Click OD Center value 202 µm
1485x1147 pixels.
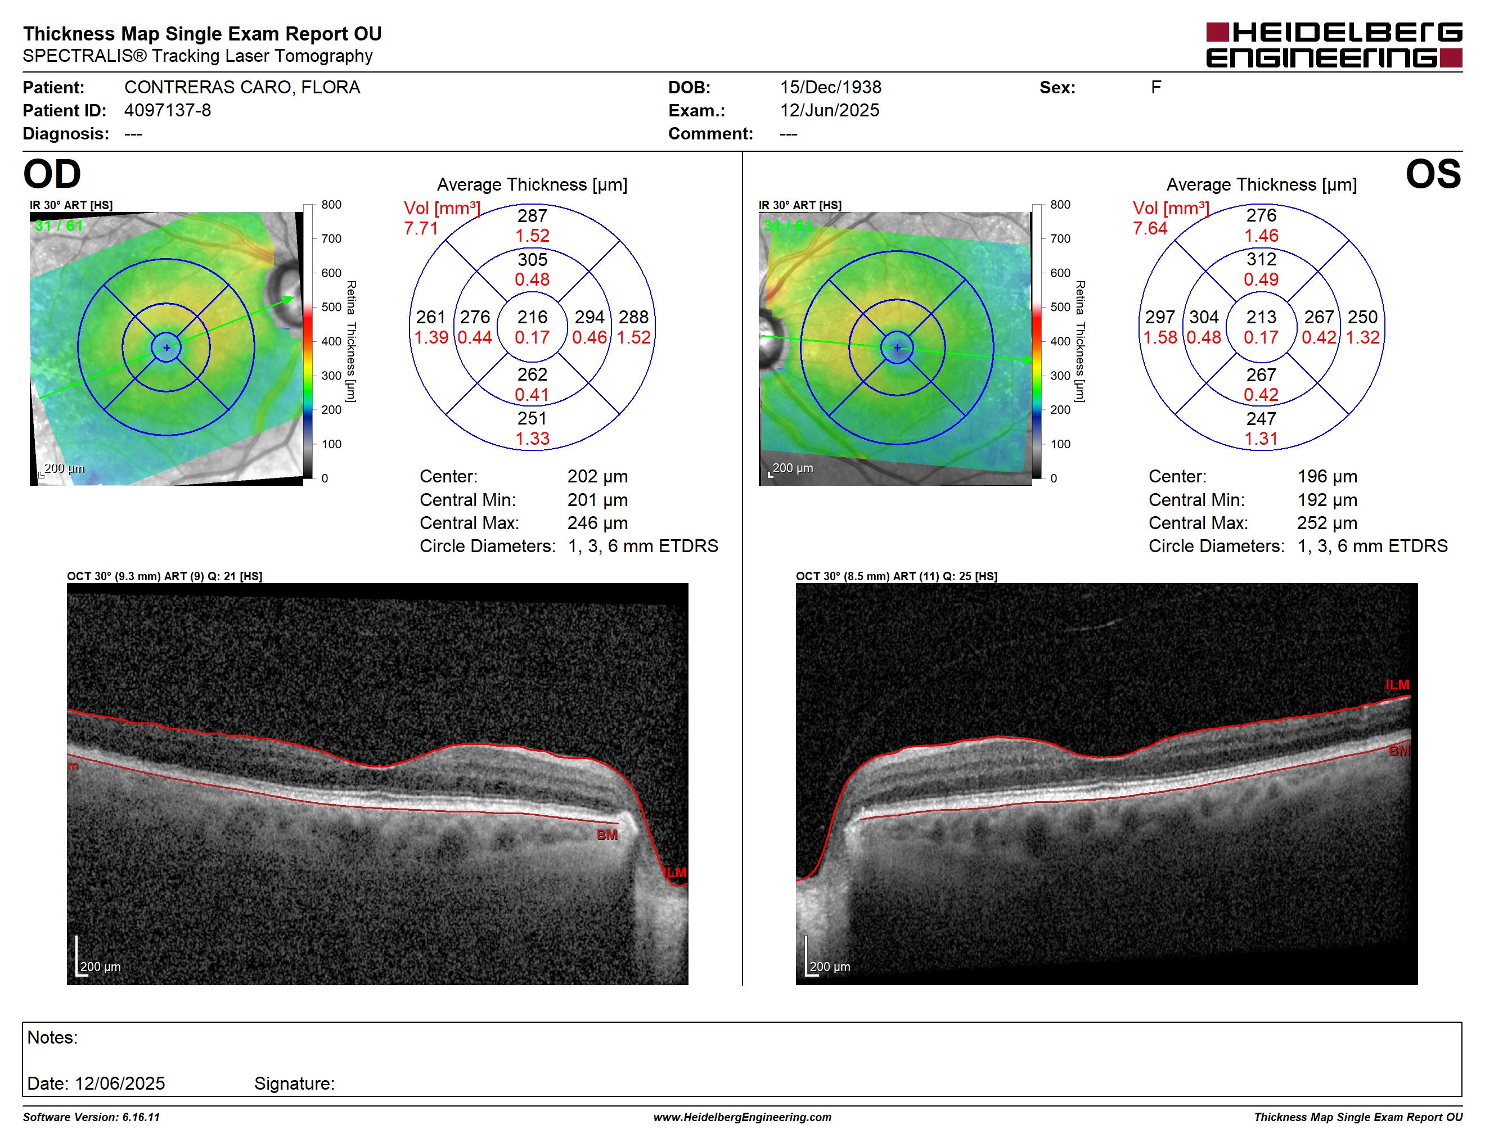click(598, 476)
